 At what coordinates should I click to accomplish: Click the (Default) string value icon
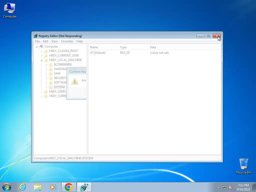pos(91,52)
